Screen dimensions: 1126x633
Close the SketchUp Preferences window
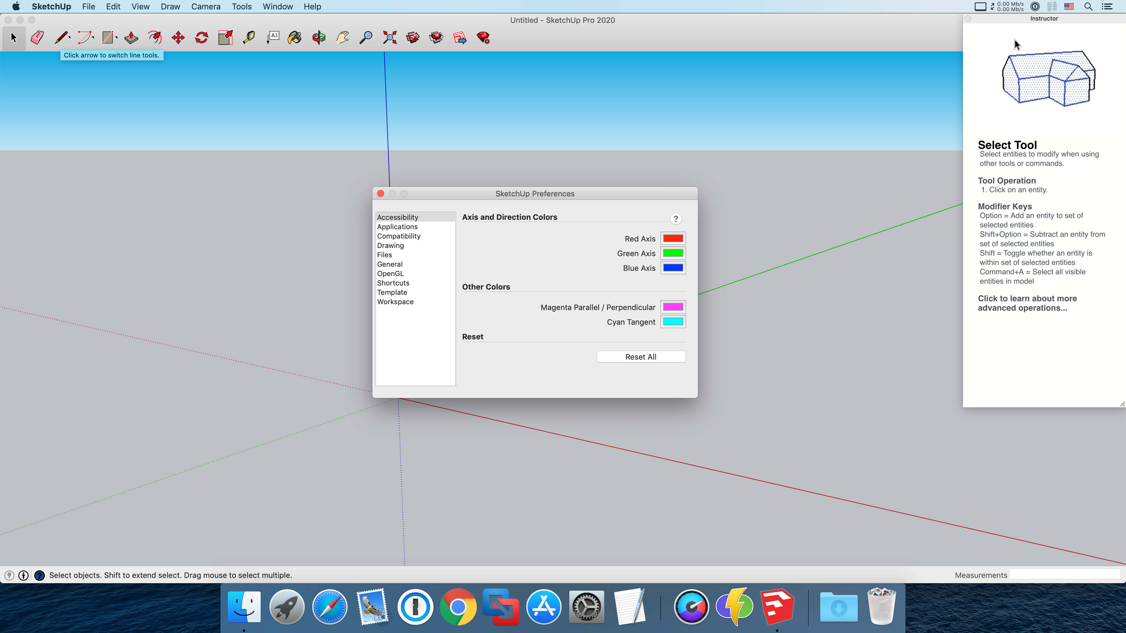(x=381, y=193)
